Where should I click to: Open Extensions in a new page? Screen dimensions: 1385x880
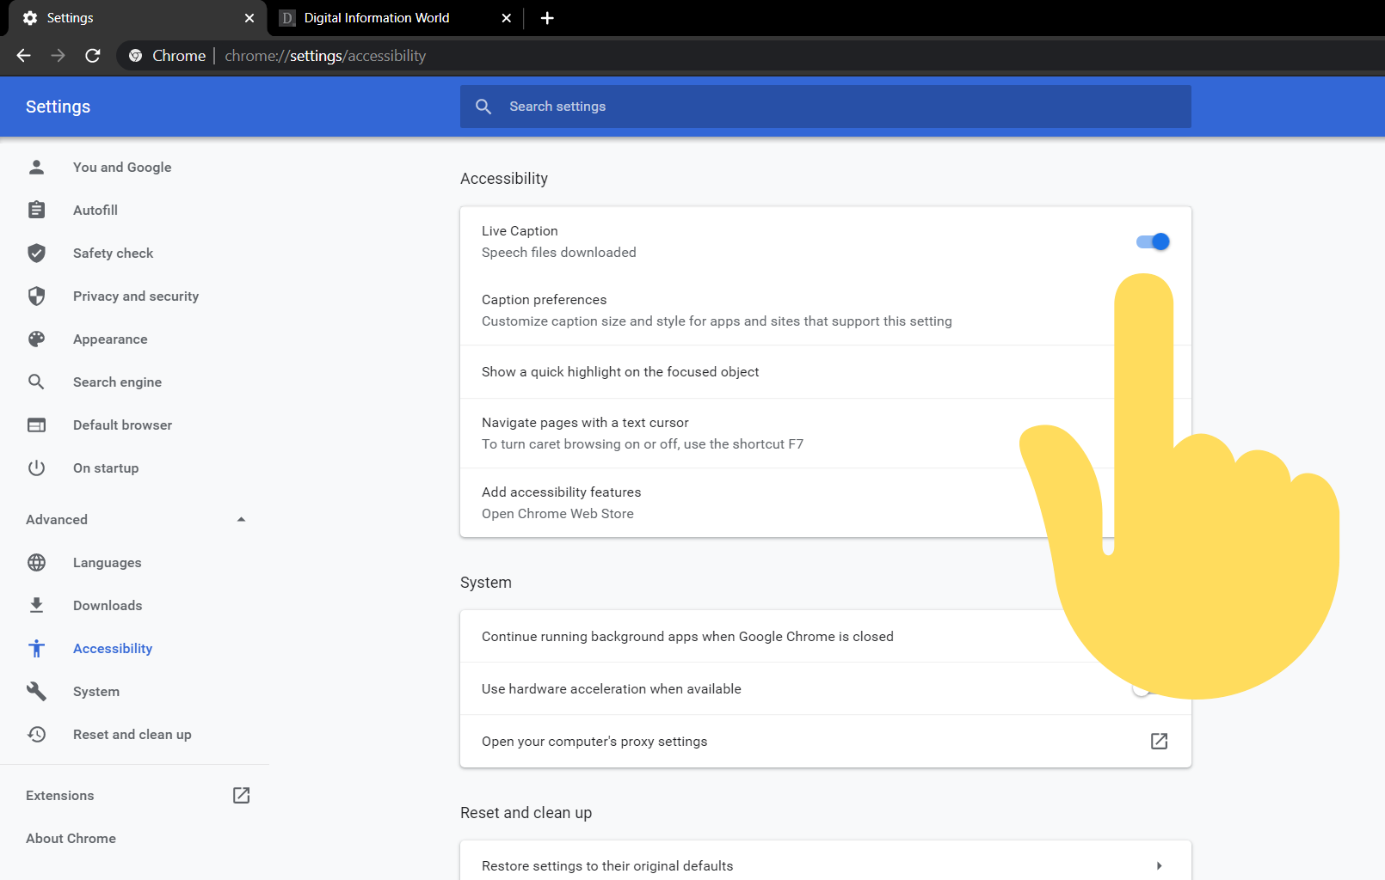pos(241,795)
